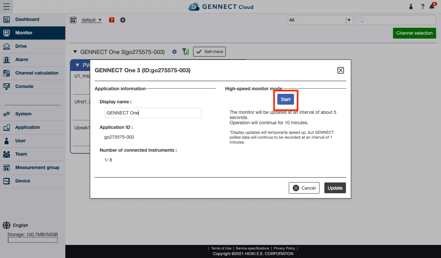The height and width of the screenshot is (258, 441).
Task: Open Application in the sidebar
Action: tap(33, 128)
